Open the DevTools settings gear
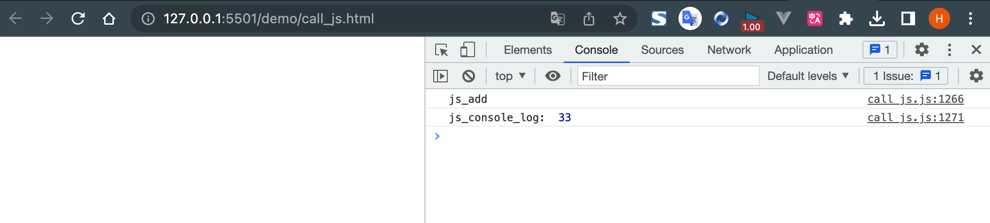Viewport: 990px width, 223px height. click(x=921, y=49)
